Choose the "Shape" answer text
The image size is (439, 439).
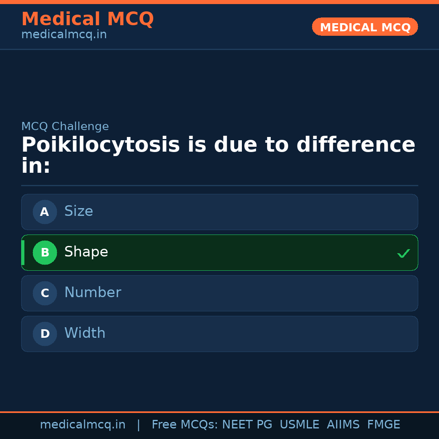[86, 252]
